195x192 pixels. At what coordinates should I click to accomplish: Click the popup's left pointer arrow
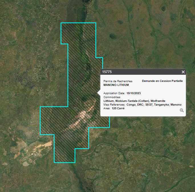click(99, 92)
